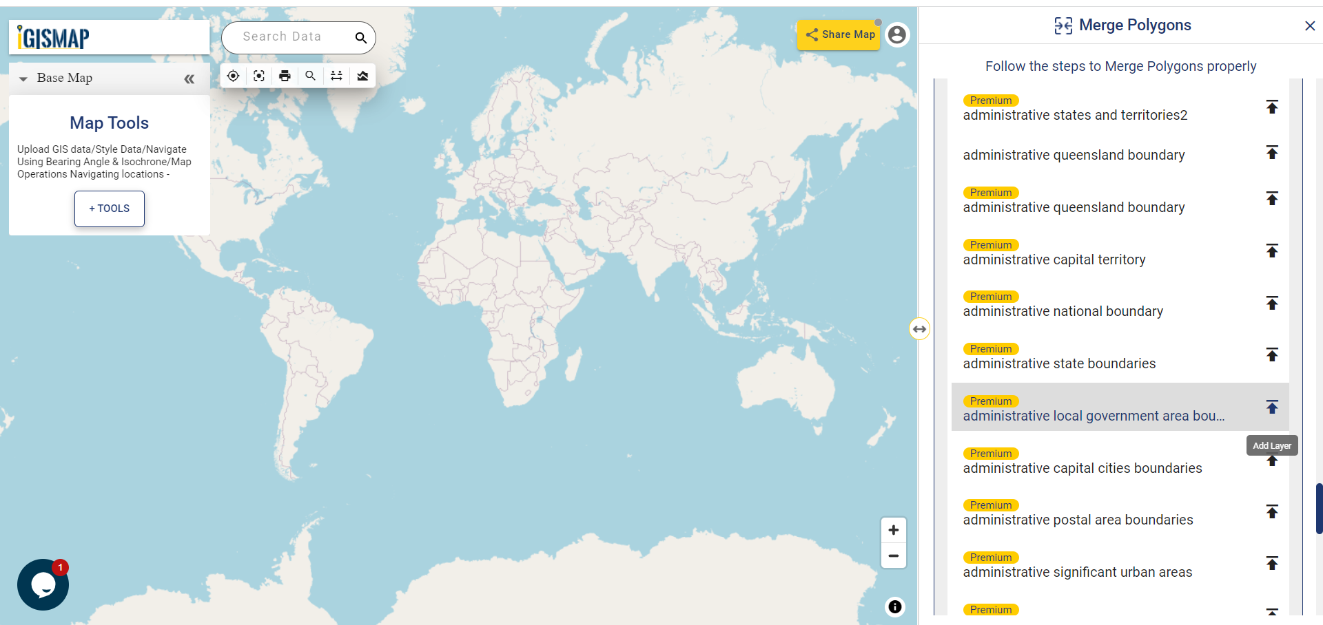Click the magnifier icon in the map toolbar
The width and height of the screenshot is (1323, 625).
311,76
